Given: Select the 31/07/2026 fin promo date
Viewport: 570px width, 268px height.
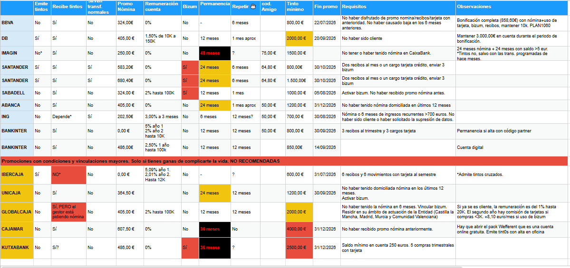Looking at the screenshot, I should point(327,175).
